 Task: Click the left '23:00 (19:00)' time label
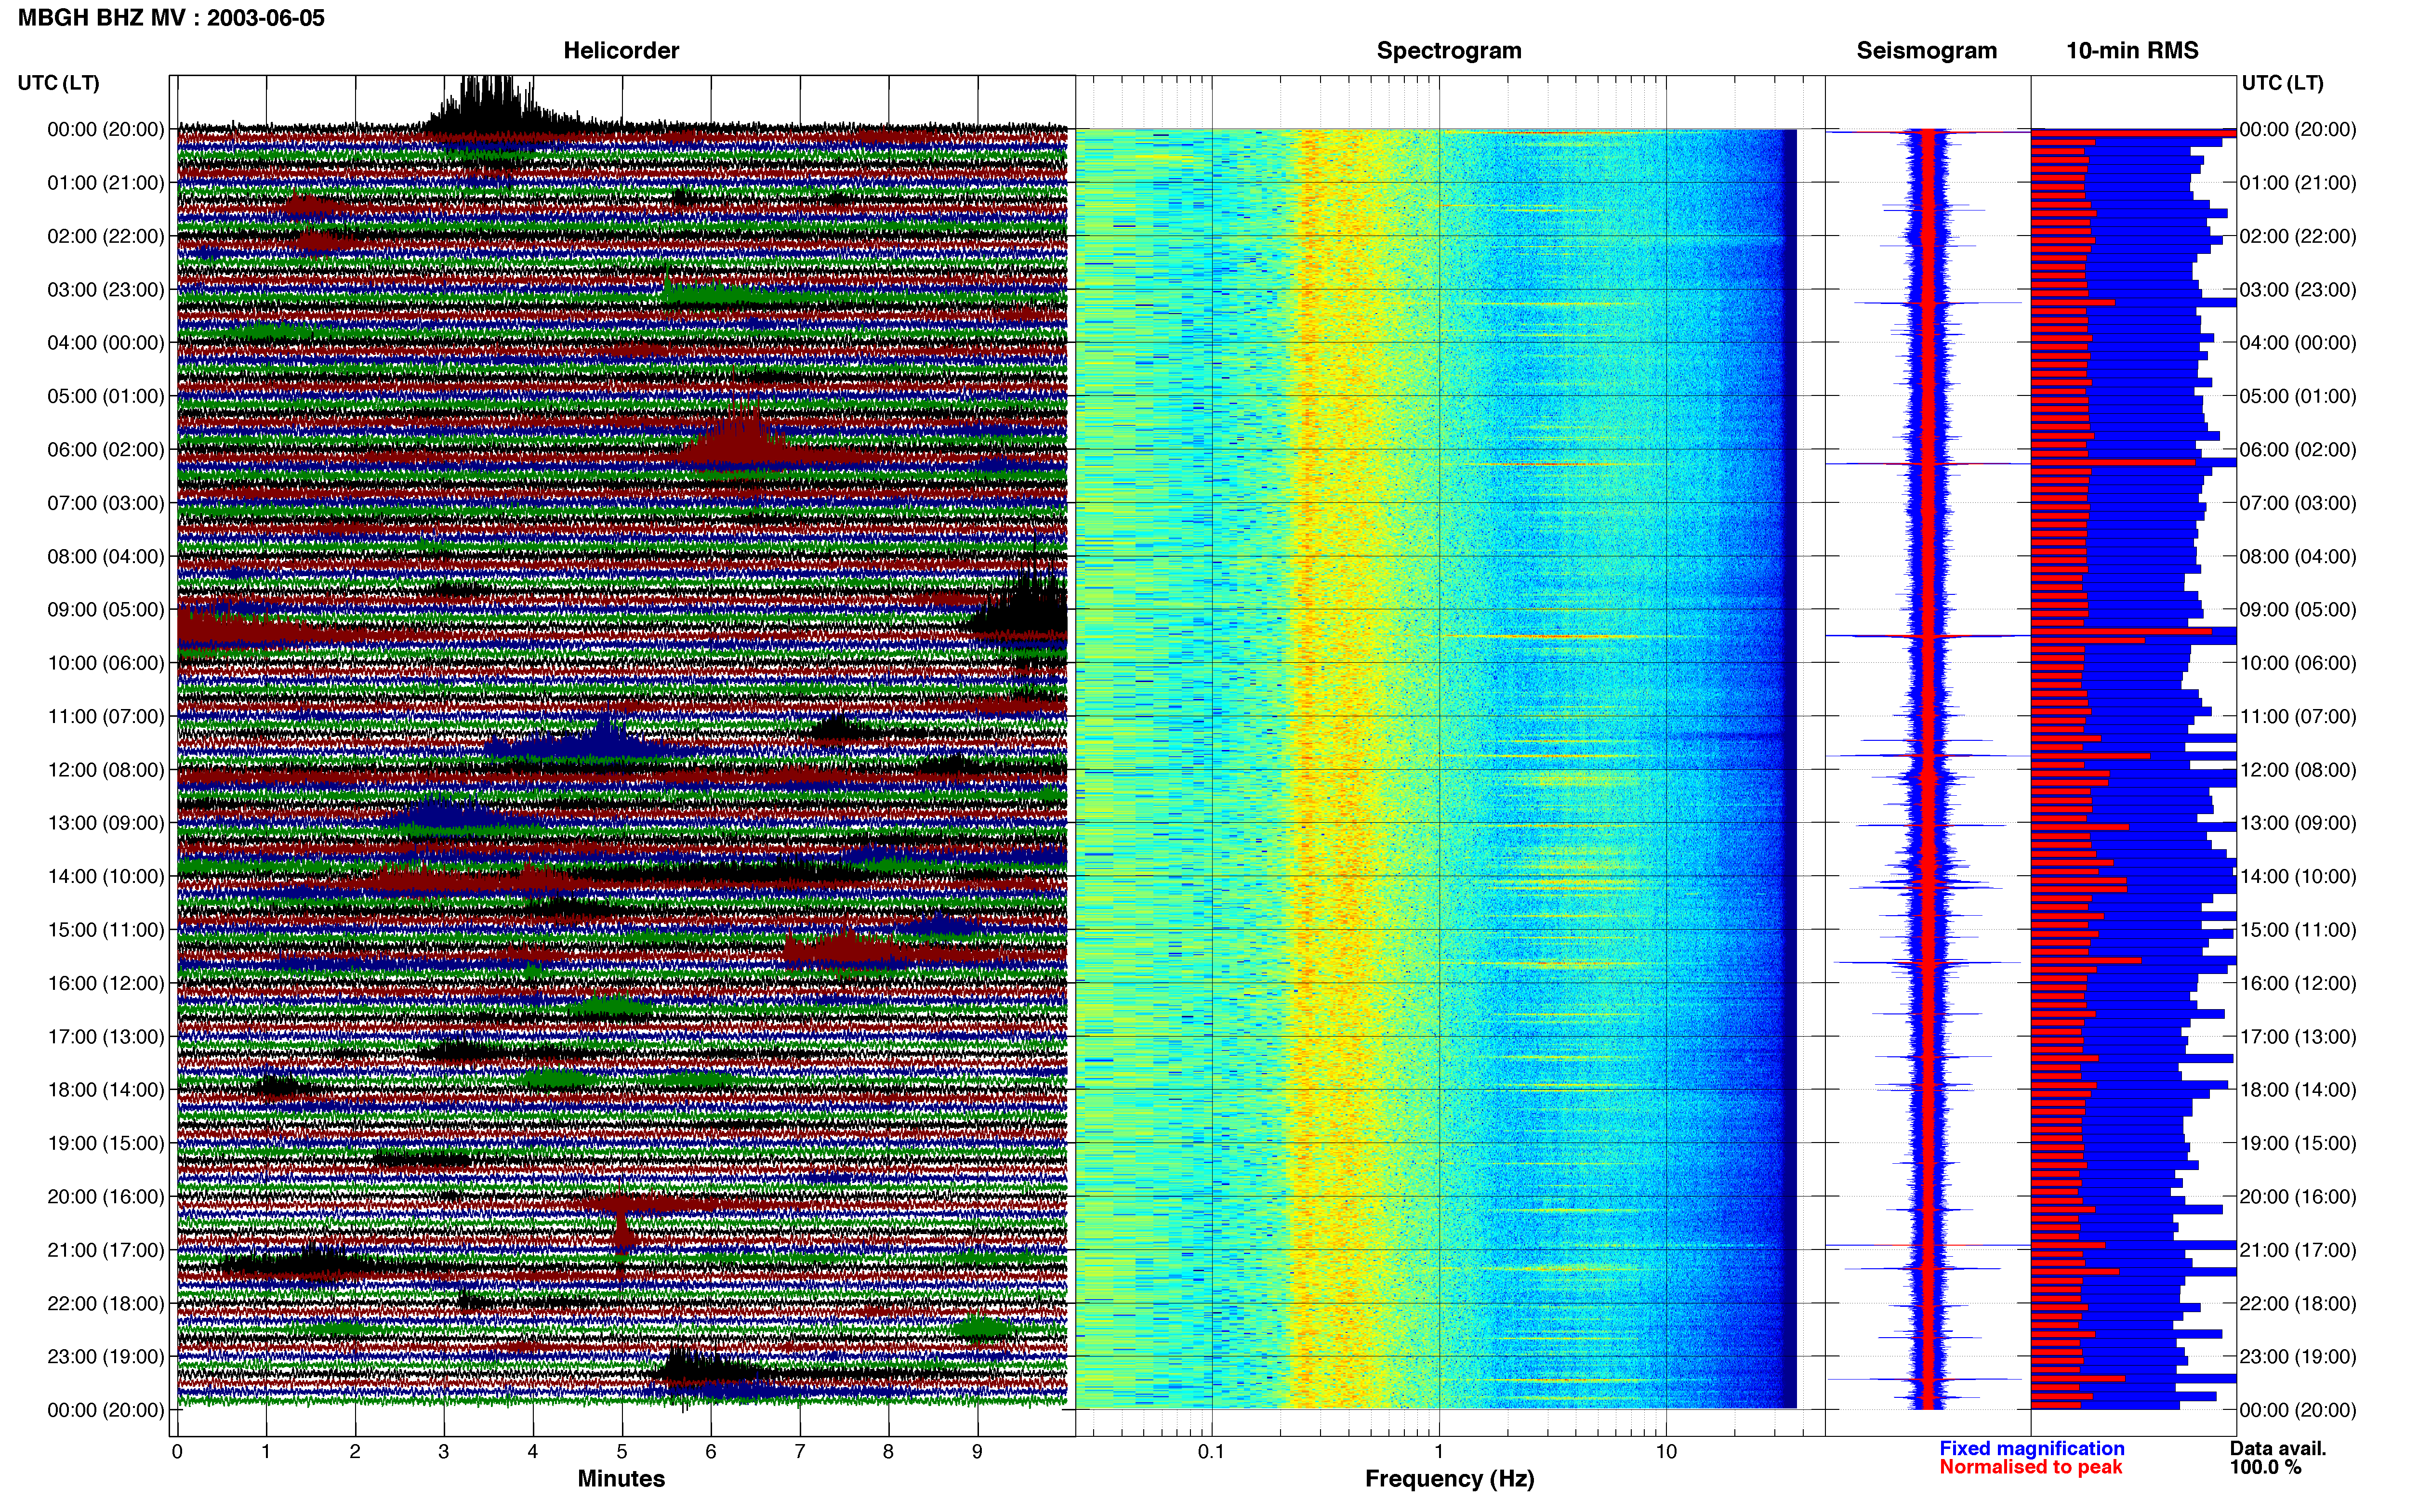pos(105,1356)
